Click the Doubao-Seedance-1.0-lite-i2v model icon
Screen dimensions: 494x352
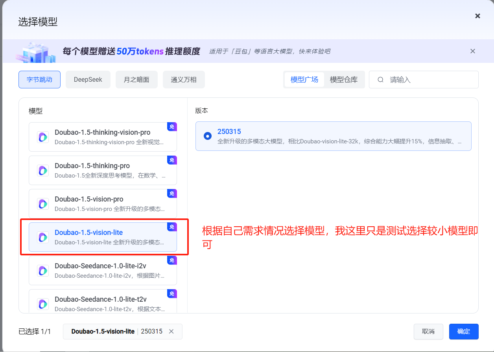point(43,271)
